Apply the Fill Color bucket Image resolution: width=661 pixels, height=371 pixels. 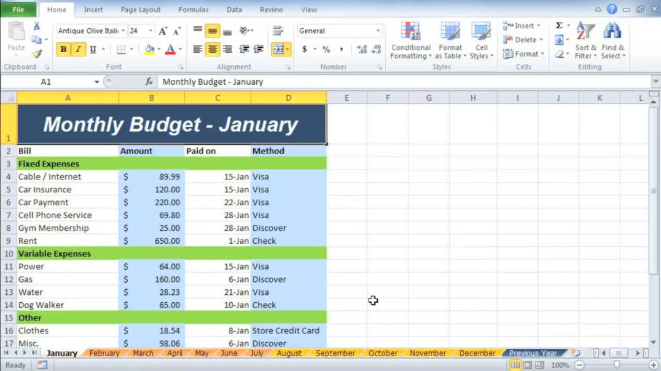[149, 49]
